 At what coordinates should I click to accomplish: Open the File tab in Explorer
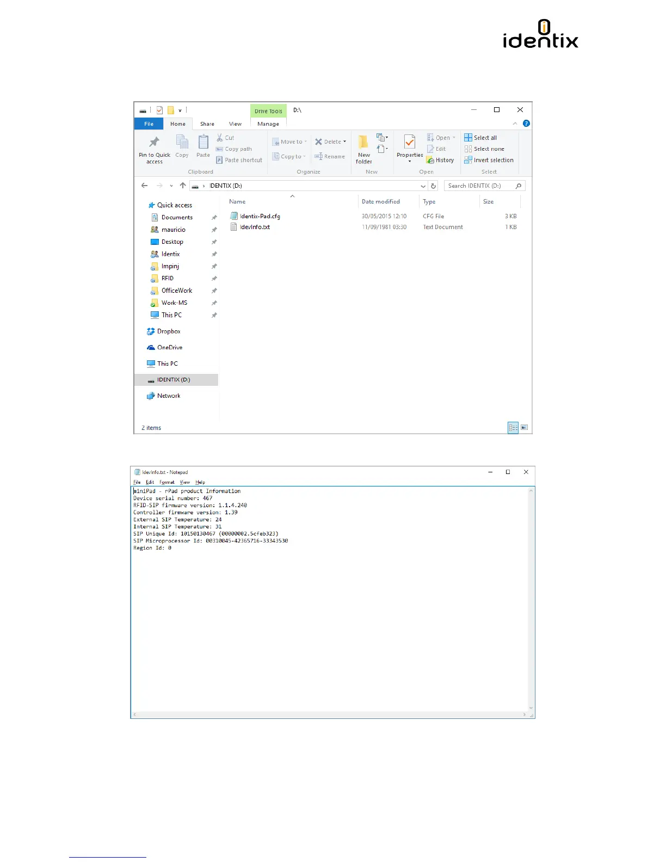pyautogui.click(x=149, y=124)
